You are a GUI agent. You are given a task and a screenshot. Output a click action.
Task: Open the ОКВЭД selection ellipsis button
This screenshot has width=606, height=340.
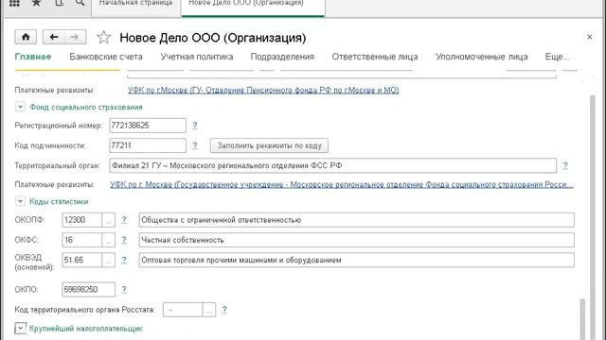coord(109,260)
